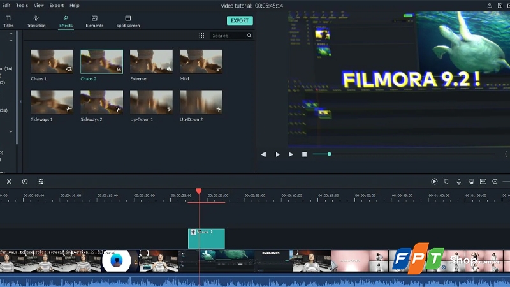This screenshot has width=510, height=287.
Task: Select the Chaos 1 effect clip on timeline
Action: coord(207,239)
